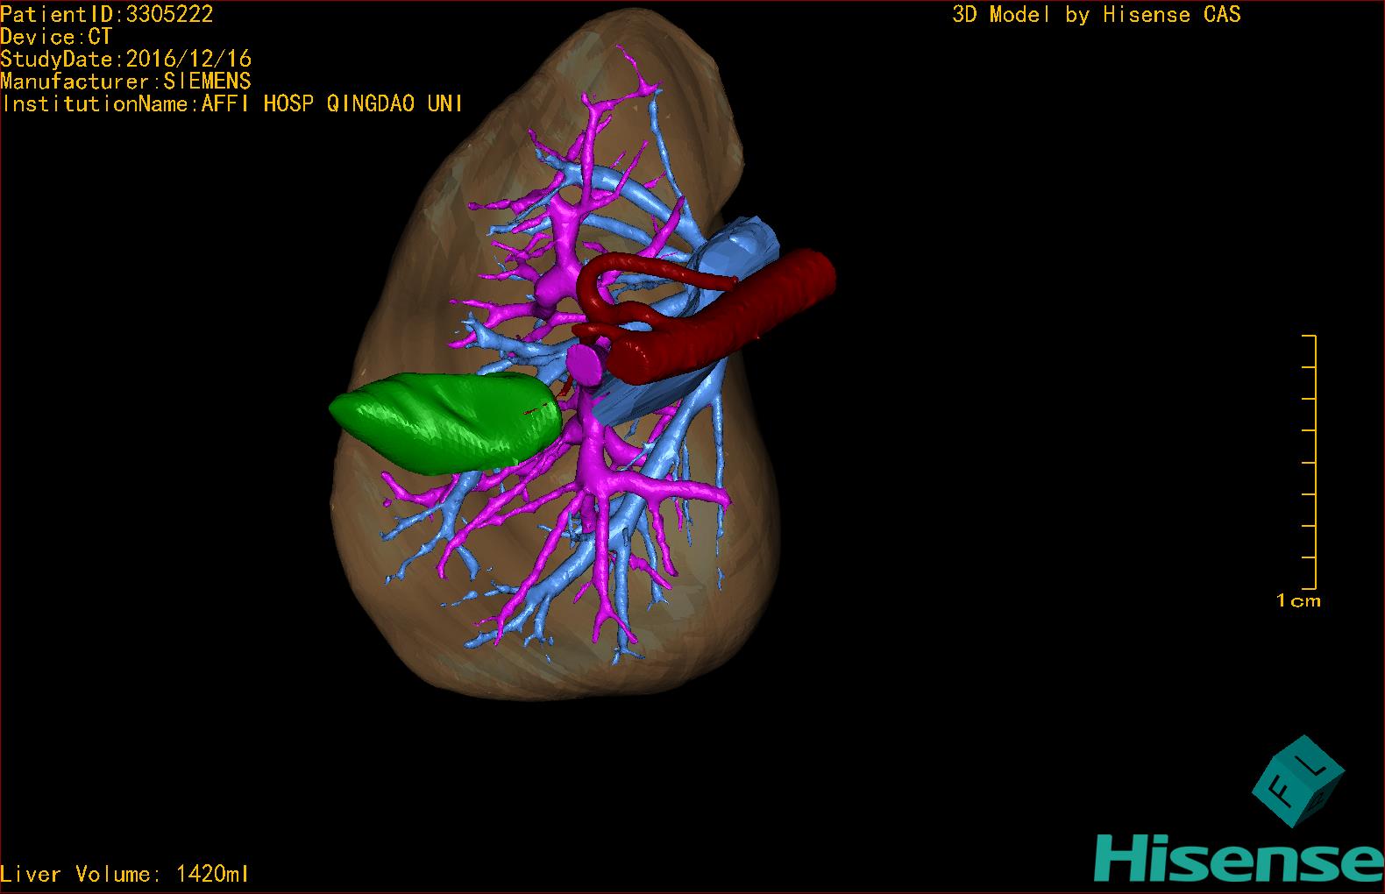1385x894 pixels.
Task: Click the orientation cube with F and L faces
Action: click(x=1297, y=782)
